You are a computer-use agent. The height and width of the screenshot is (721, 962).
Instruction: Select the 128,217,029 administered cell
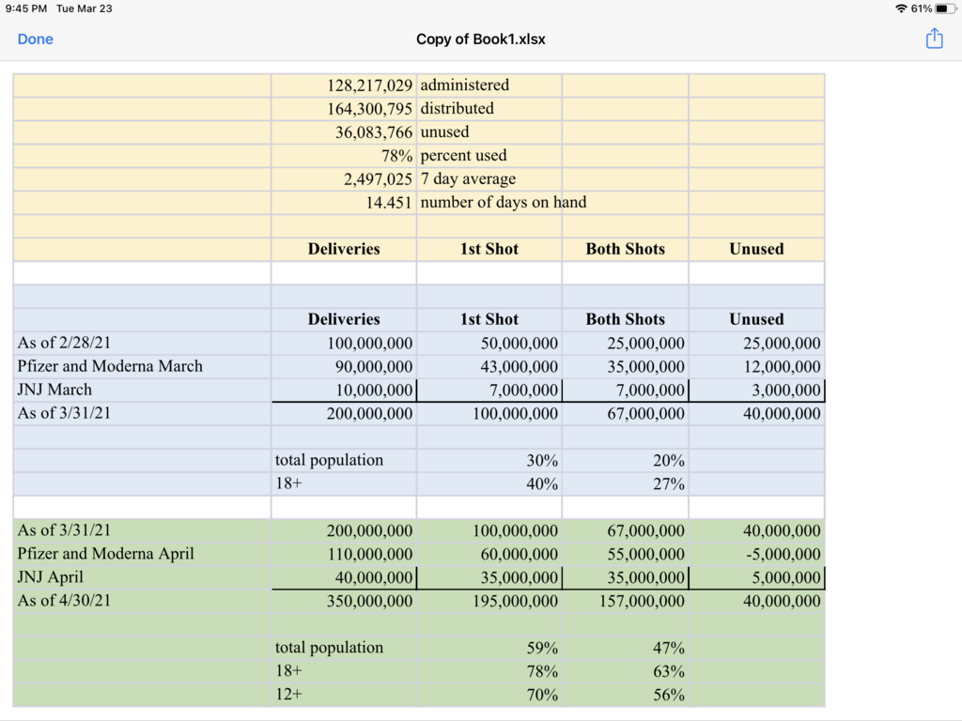tap(370, 85)
